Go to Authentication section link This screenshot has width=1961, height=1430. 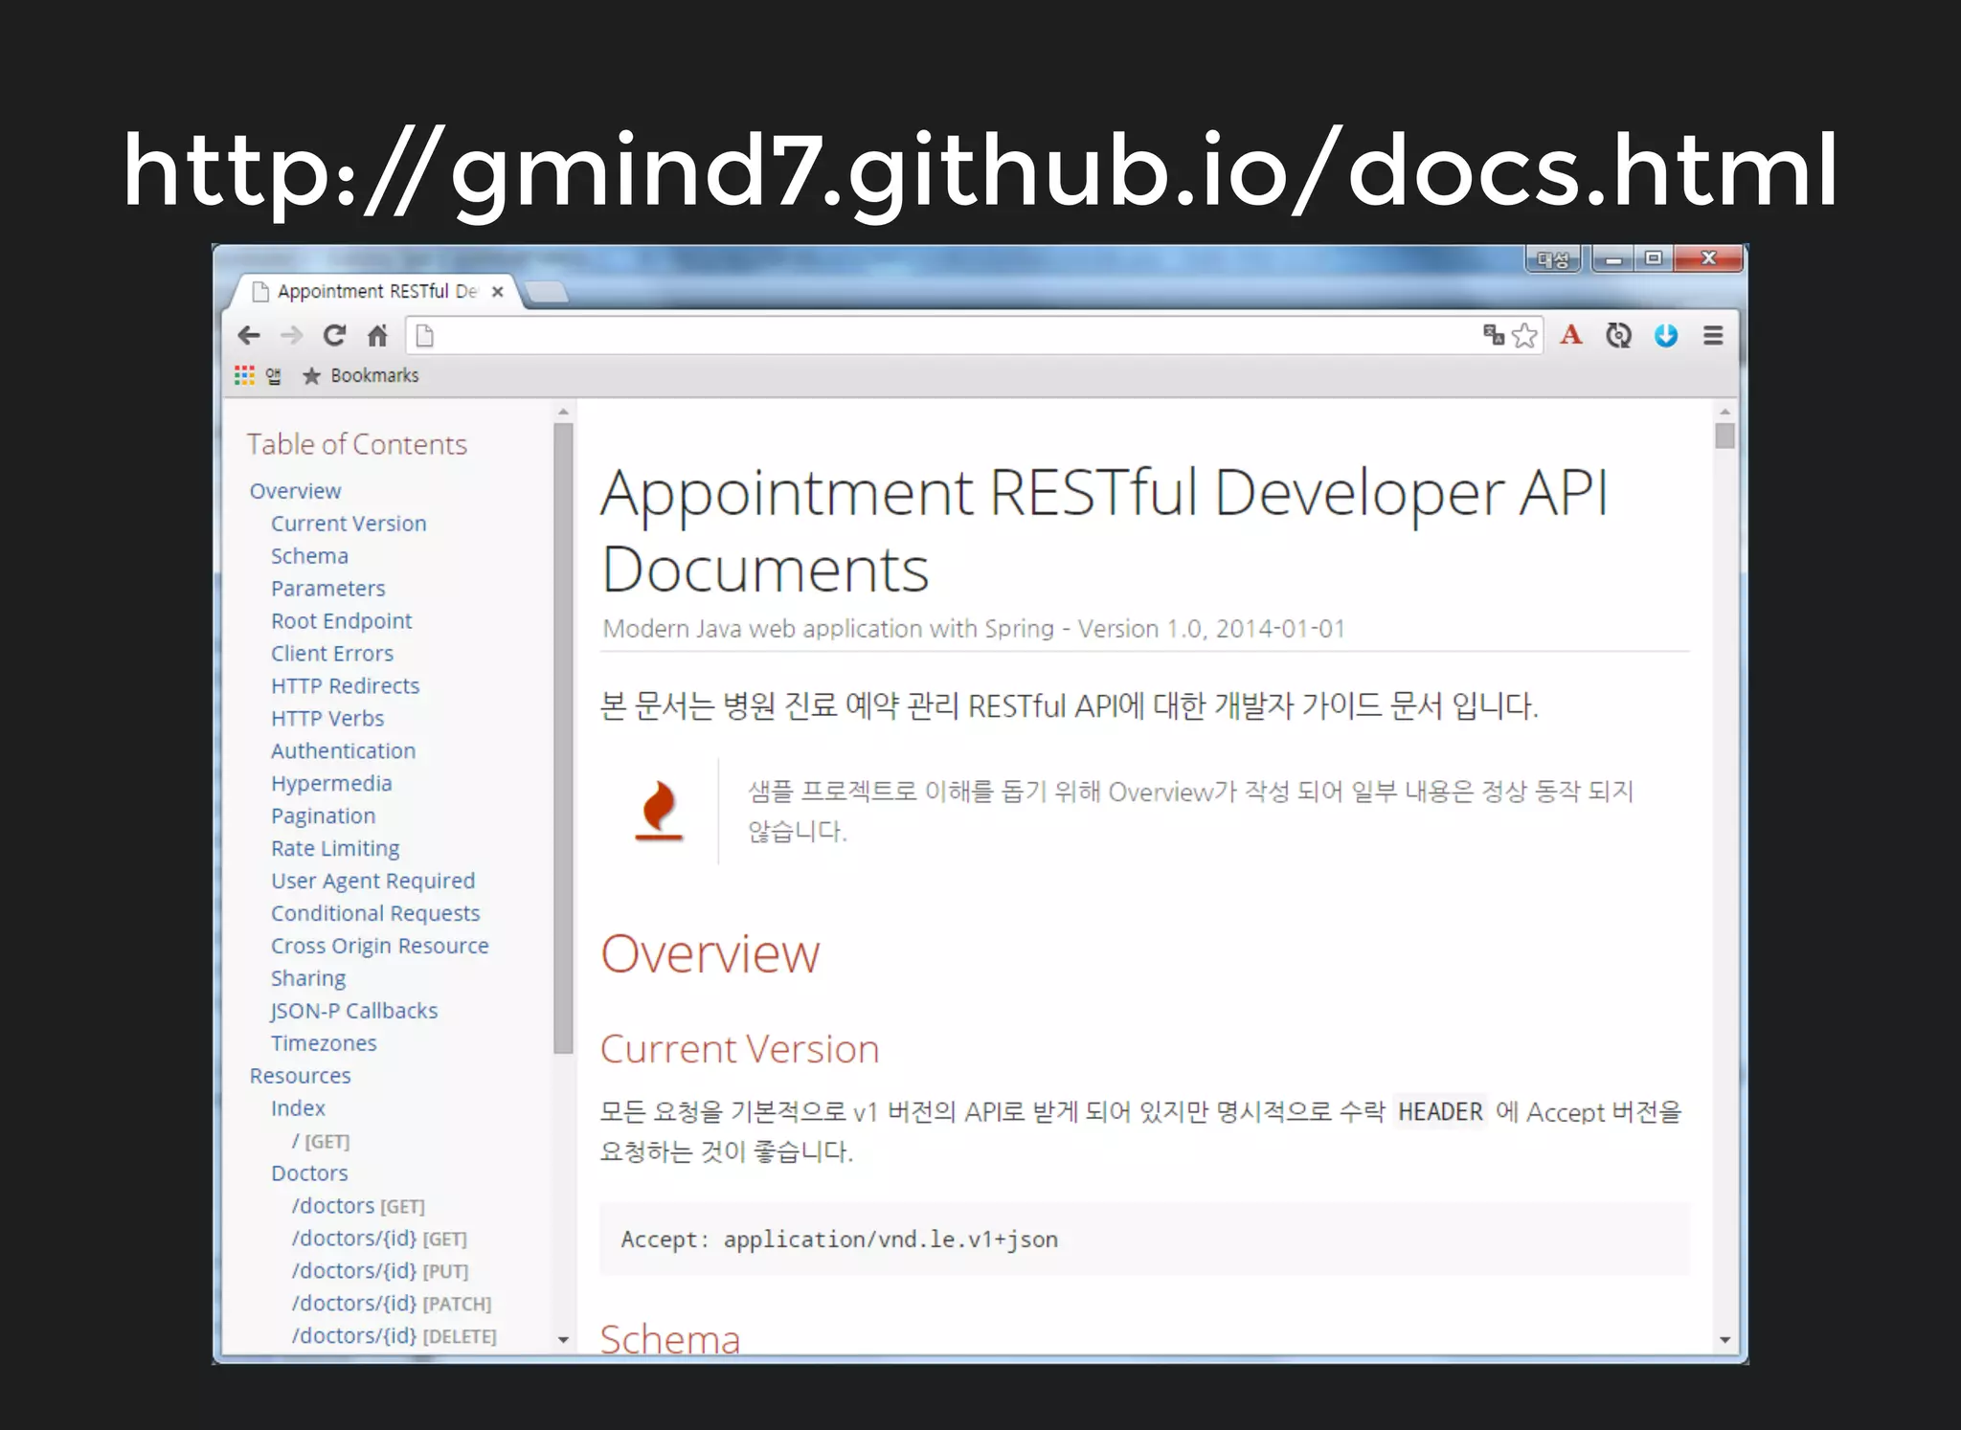click(x=344, y=751)
